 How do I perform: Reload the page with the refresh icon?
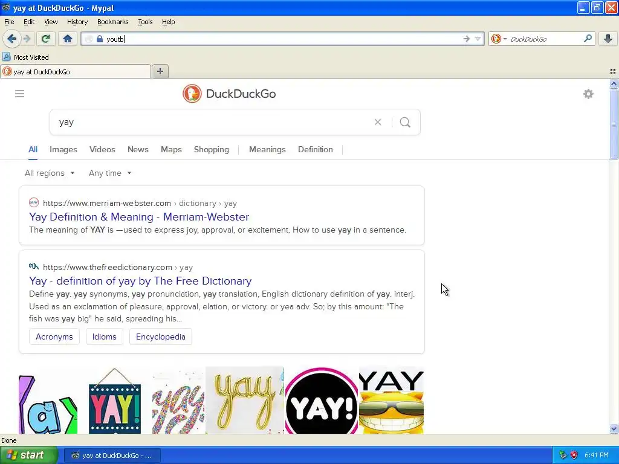45,39
